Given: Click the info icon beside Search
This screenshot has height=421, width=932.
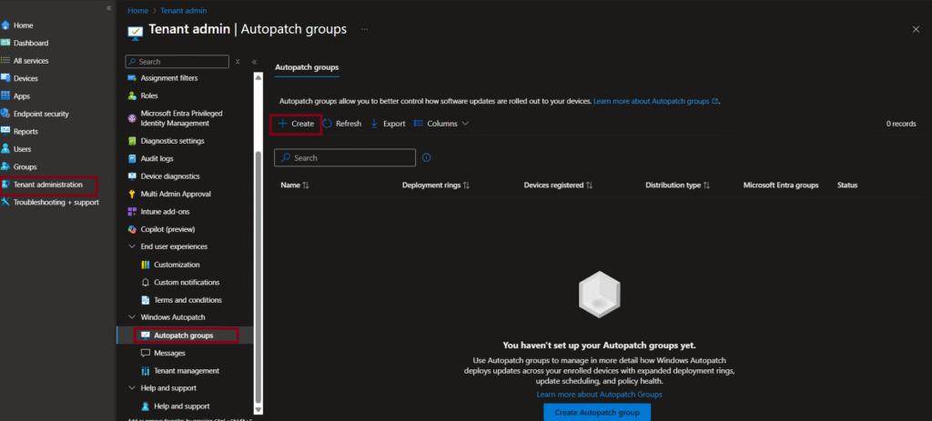Looking at the screenshot, I should 426,158.
